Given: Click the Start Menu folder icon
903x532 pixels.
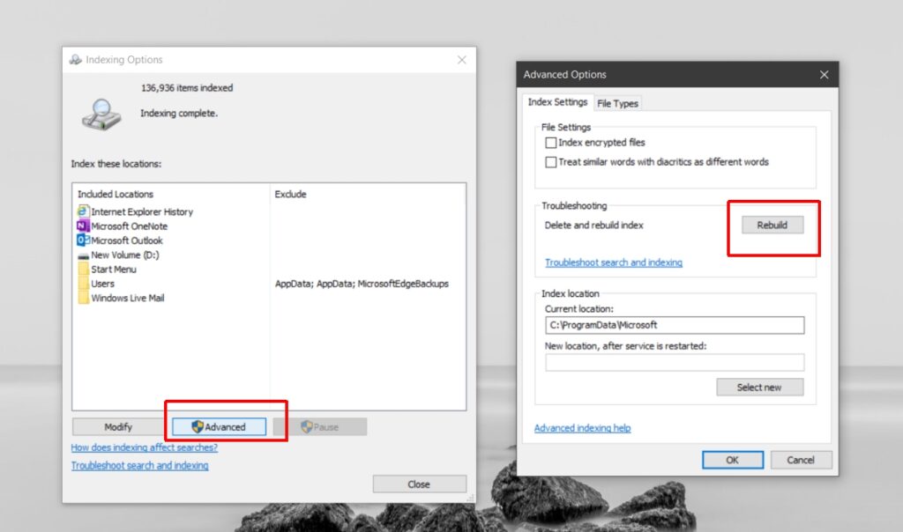Looking at the screenshot, I should [x=82, y=269].
